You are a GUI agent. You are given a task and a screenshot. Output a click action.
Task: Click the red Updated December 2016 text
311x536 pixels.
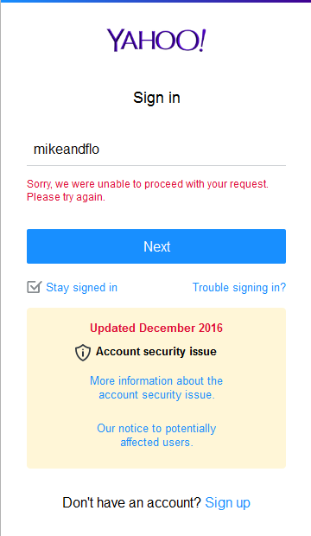(156, 329)
